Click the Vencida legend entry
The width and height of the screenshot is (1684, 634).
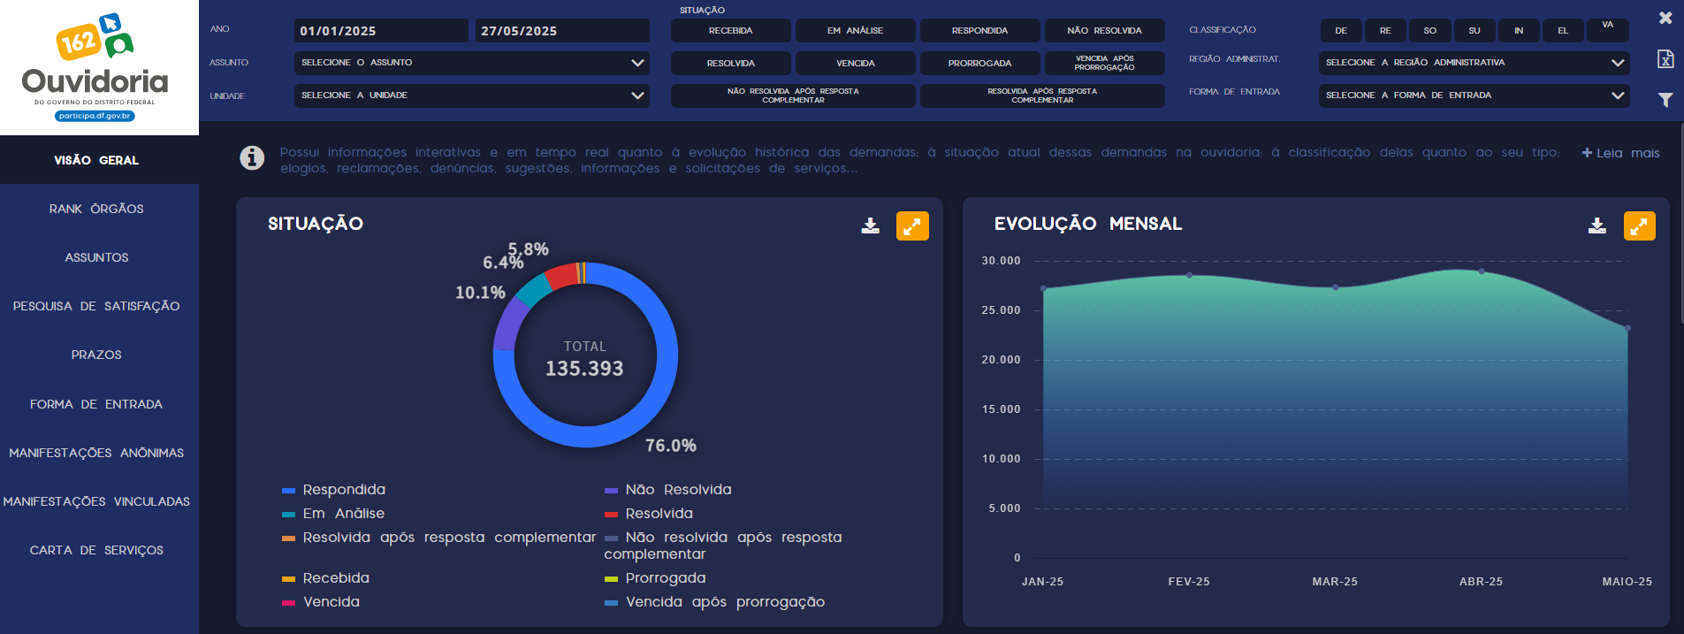click(x=321, y=602)
